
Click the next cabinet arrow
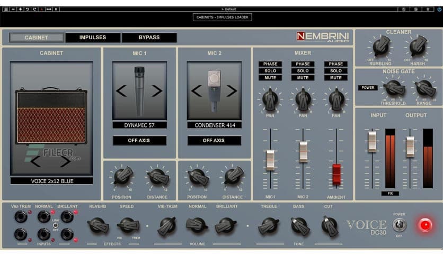coord(66,161)
